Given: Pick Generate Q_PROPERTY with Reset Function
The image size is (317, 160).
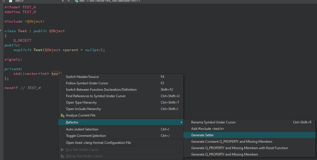Looking at the screenshot, I should pyautogui.click(x=239, y=148).
